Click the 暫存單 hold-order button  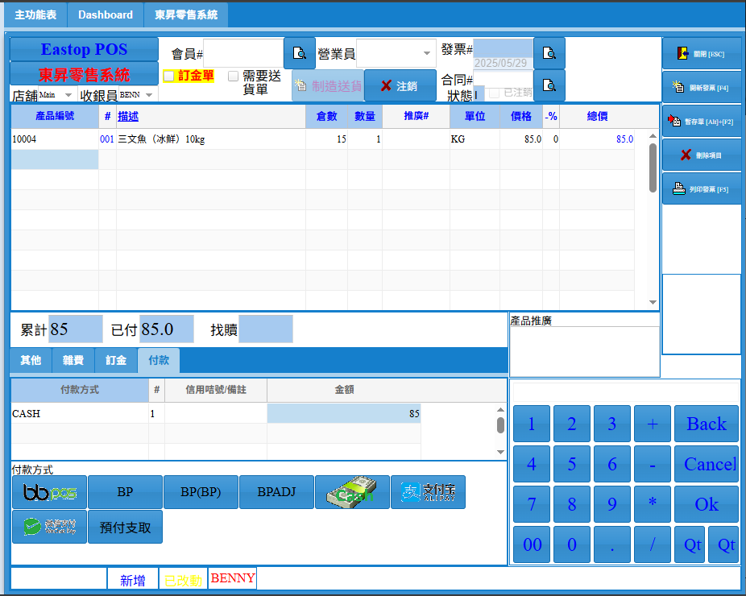702,122
